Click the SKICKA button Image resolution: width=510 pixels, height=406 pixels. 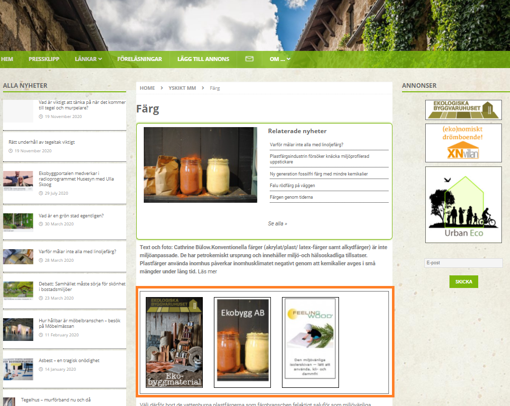click(x=464, y=281)
